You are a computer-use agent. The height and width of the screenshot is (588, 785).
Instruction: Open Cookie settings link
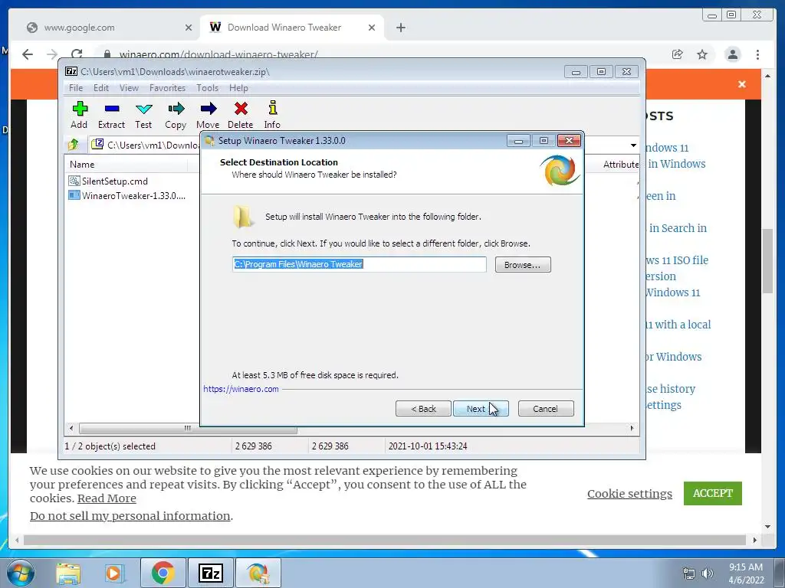(629, 494)
